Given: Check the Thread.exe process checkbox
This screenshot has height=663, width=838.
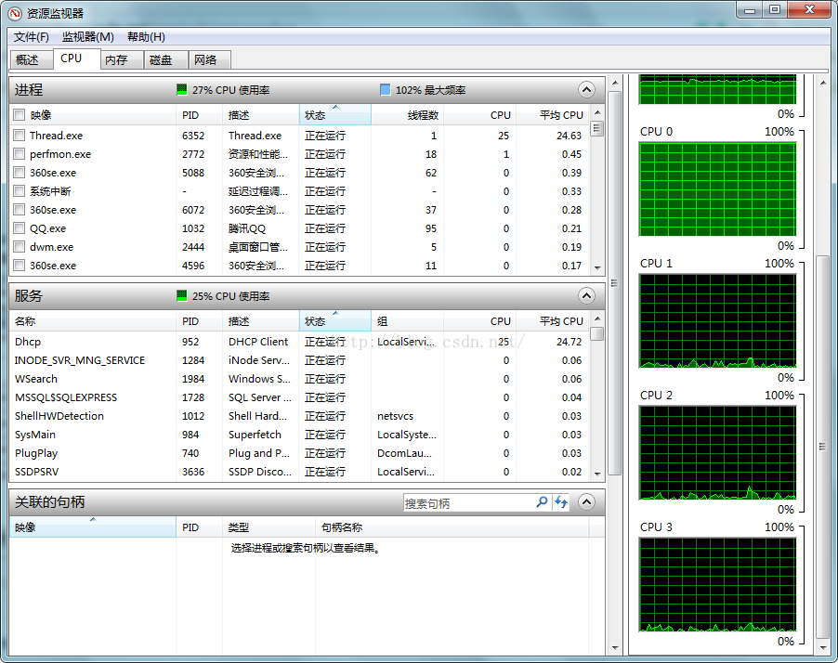Looking at the screenshot, I should point(20,136).
